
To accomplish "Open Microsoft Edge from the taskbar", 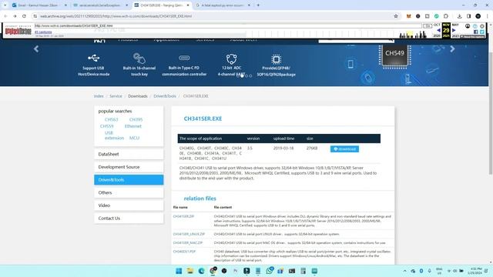I will click(201, 271).
